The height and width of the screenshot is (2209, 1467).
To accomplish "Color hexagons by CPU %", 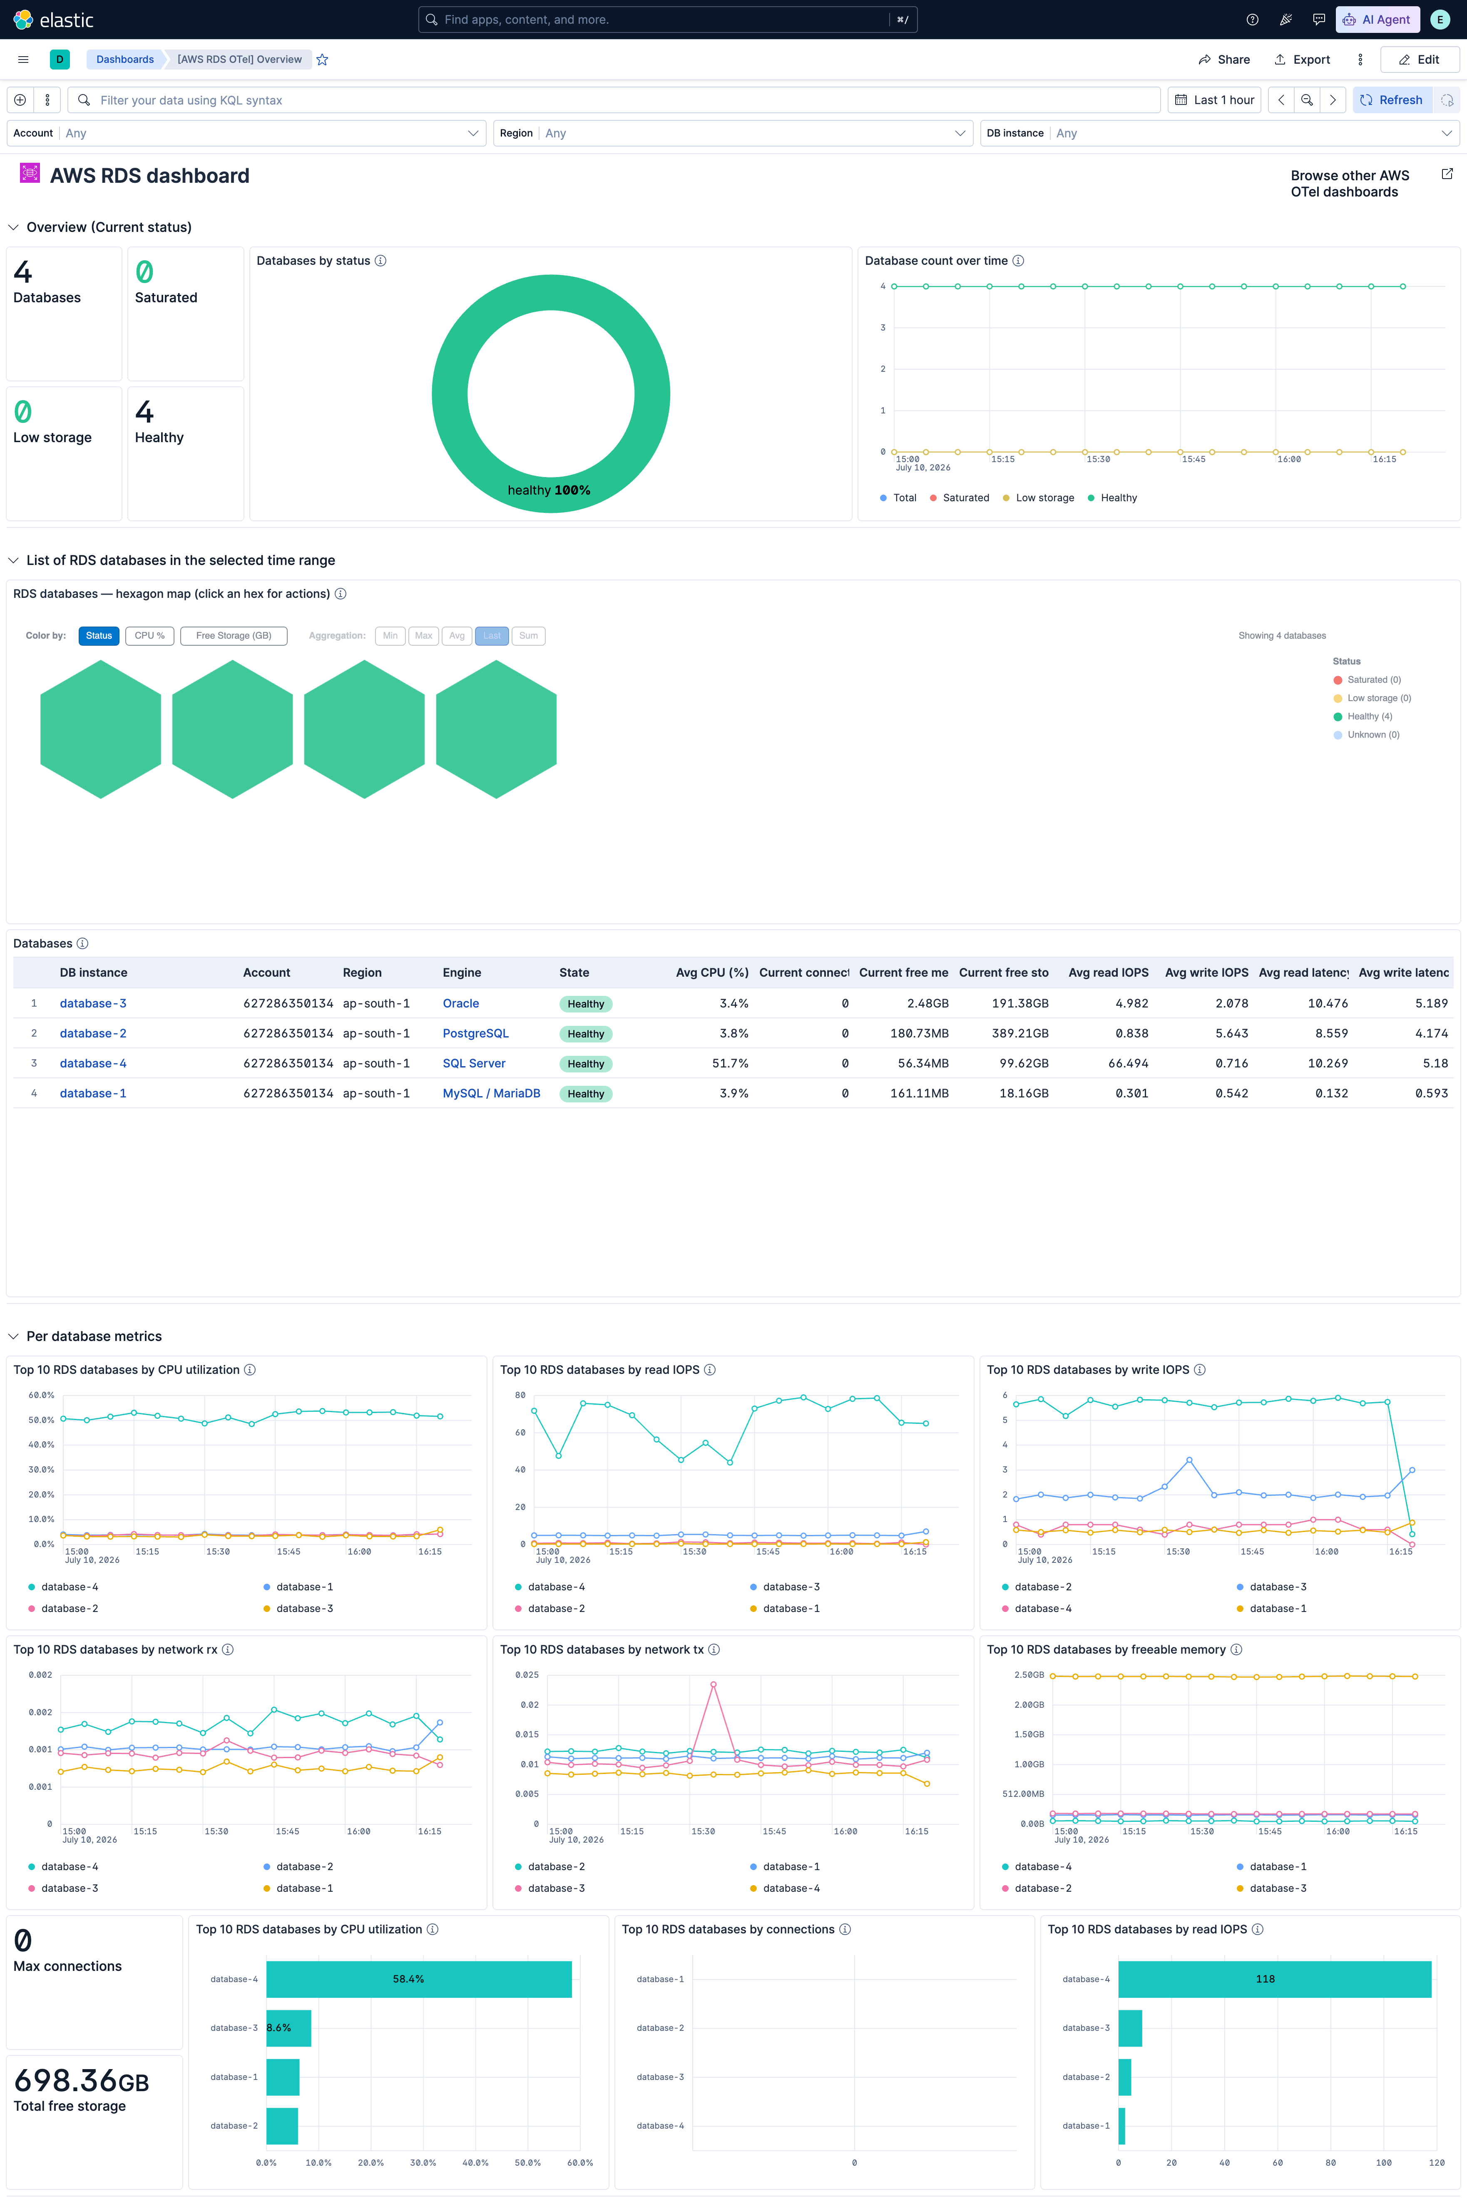I will pyautogui.click(x=150, y=636).
